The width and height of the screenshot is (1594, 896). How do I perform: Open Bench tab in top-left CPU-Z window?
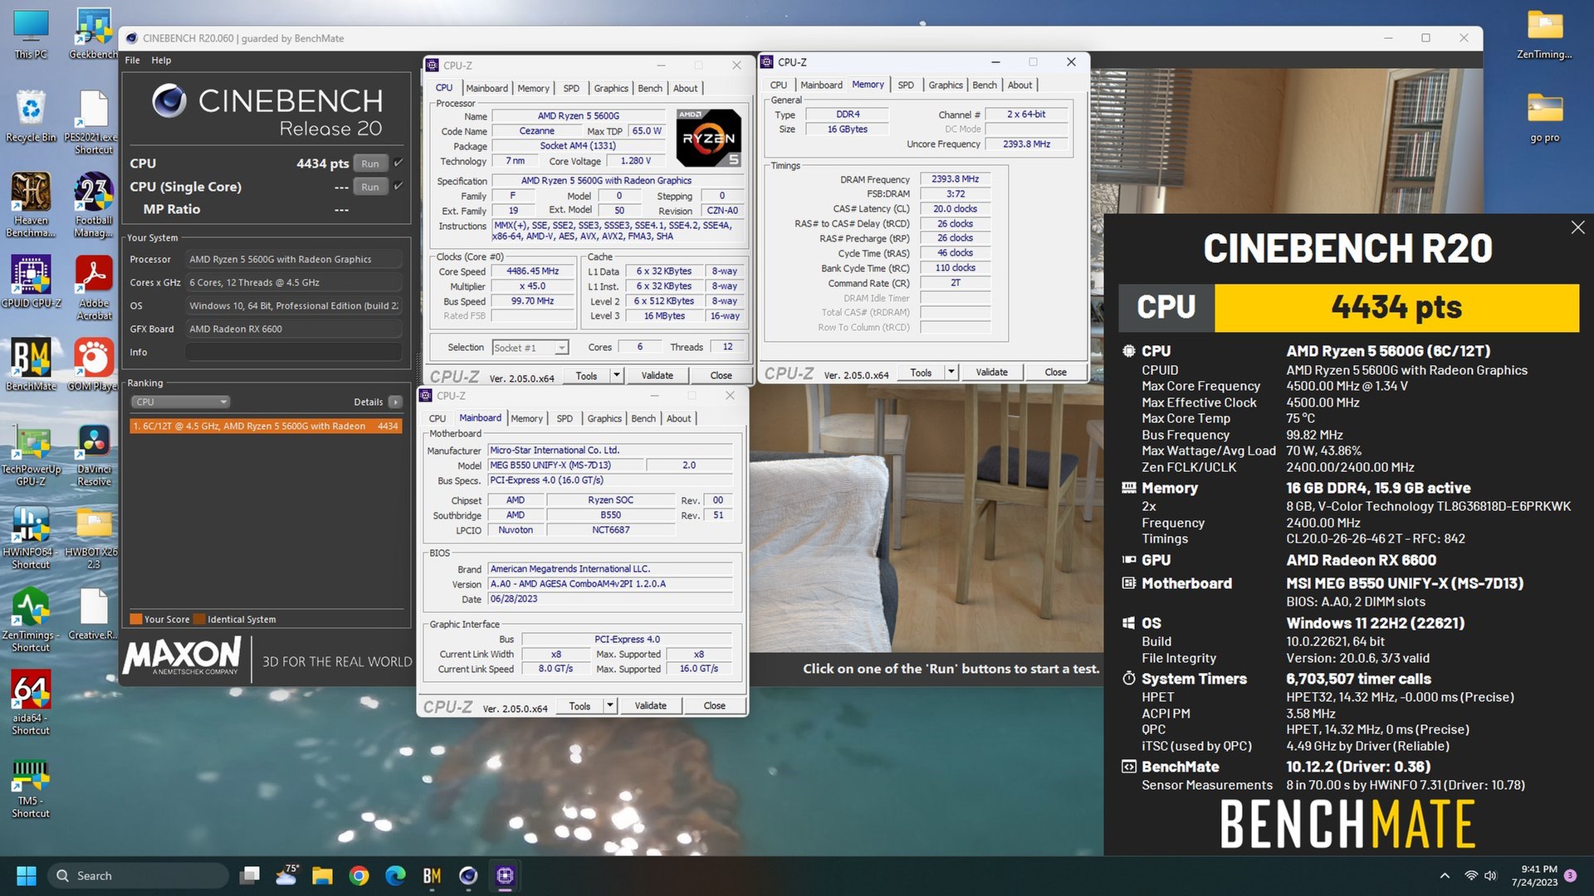[x=650, y=88]
